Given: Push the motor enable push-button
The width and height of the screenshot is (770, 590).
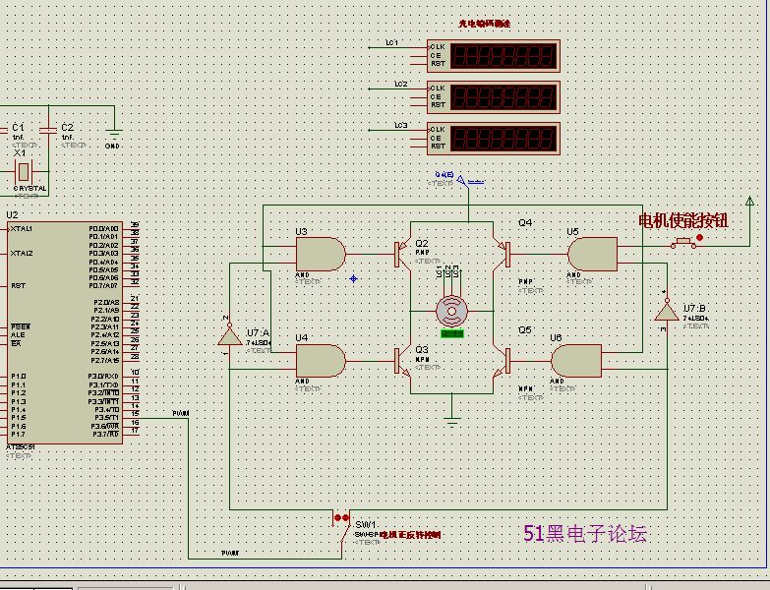Looking at the screenshot, I should point(683,242).
